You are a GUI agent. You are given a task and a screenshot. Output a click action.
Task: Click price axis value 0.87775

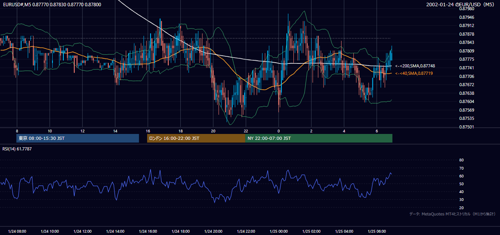[x=467, y=59]
